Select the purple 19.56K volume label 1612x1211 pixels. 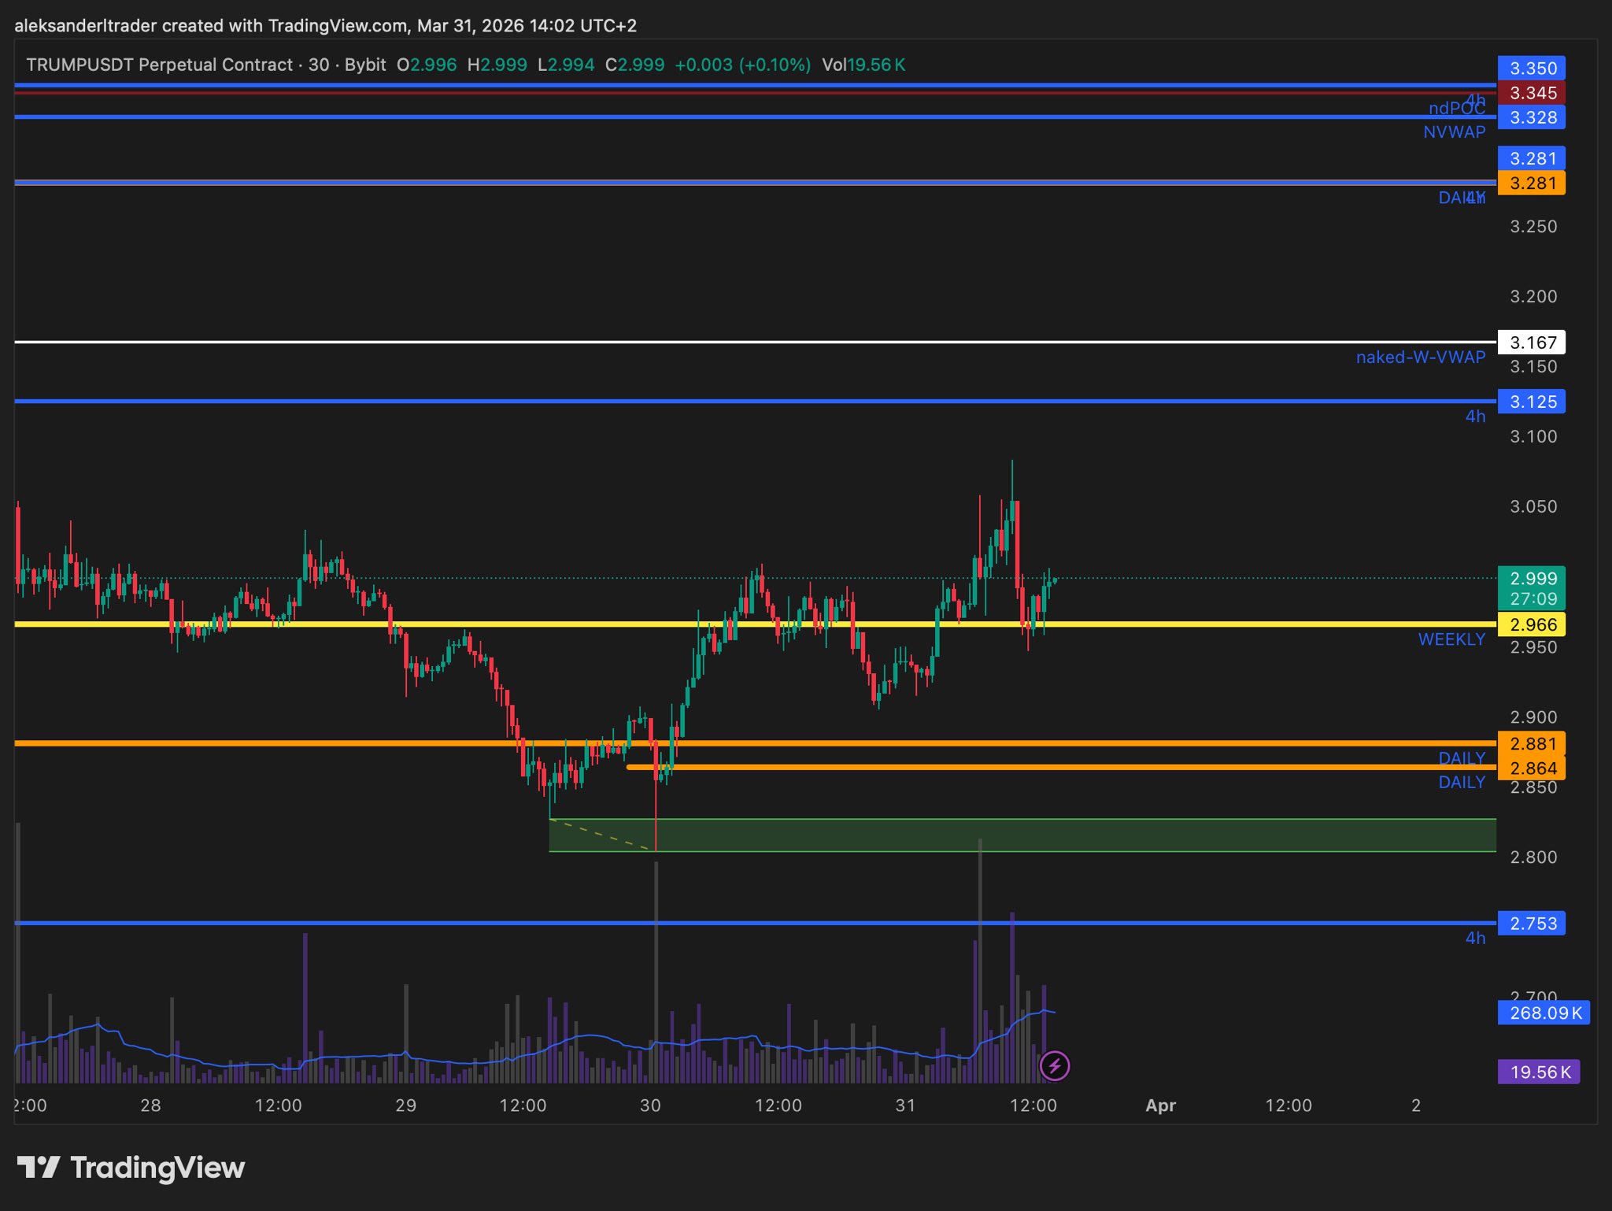(1538, 1072)
